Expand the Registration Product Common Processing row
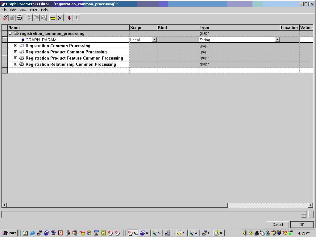316x237 pixels. (16, 52)
